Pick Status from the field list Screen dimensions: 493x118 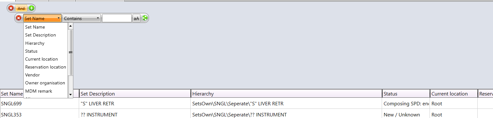point(31,51)
